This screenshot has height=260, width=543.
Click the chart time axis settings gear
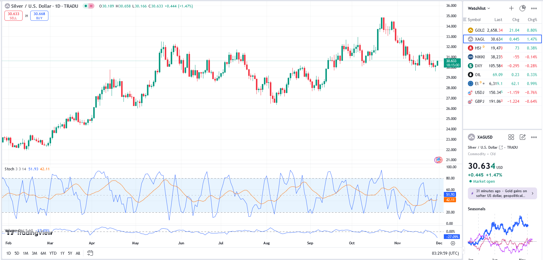click(453, 243)
